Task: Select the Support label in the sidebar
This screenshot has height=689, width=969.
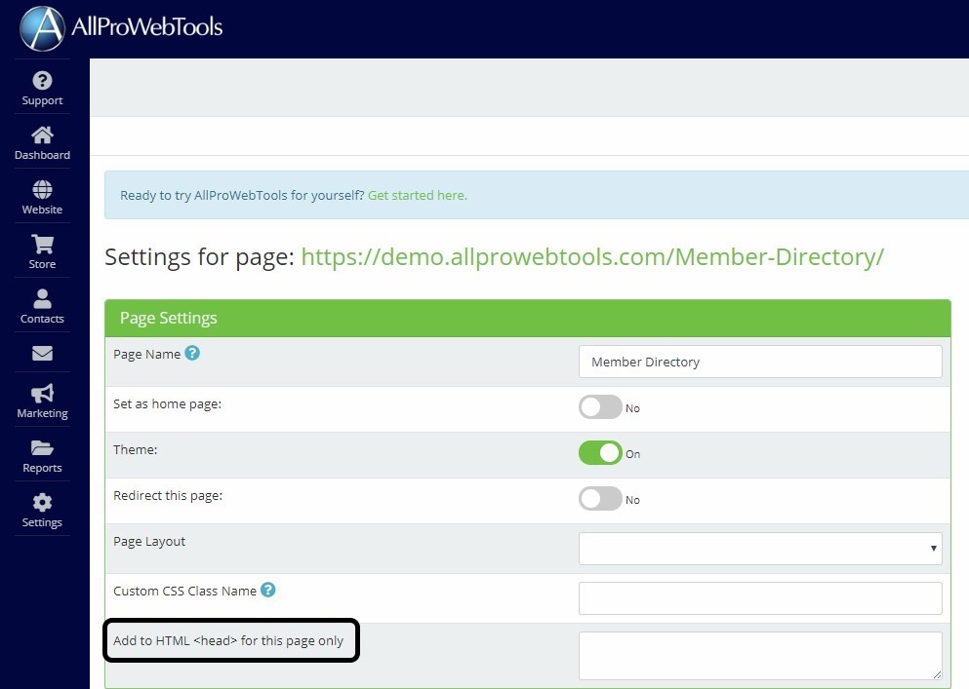Action: (42, 100)
